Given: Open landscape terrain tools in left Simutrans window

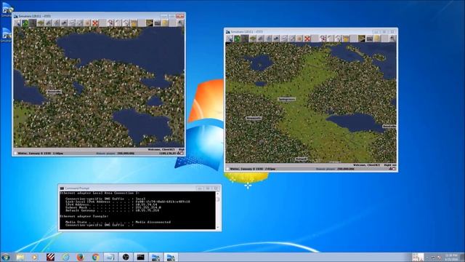Looking at the screenshot, I should pyautogui.click(x=41, y=23).
